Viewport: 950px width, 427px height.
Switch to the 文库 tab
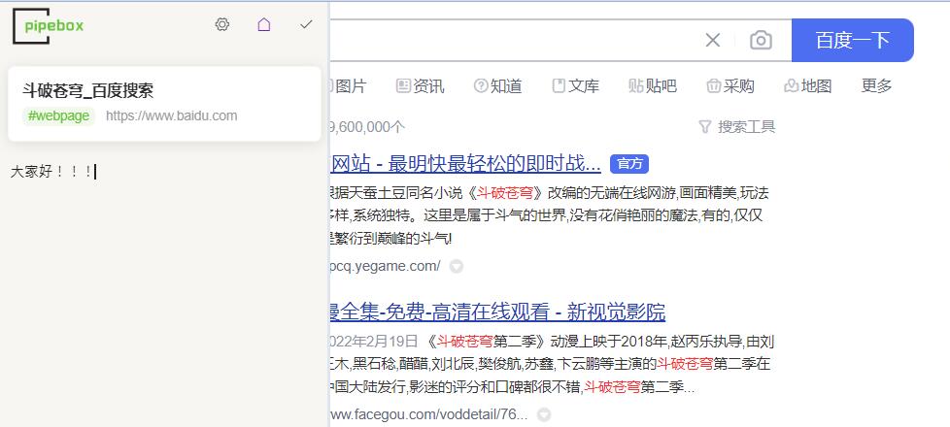tap(576, 86)
